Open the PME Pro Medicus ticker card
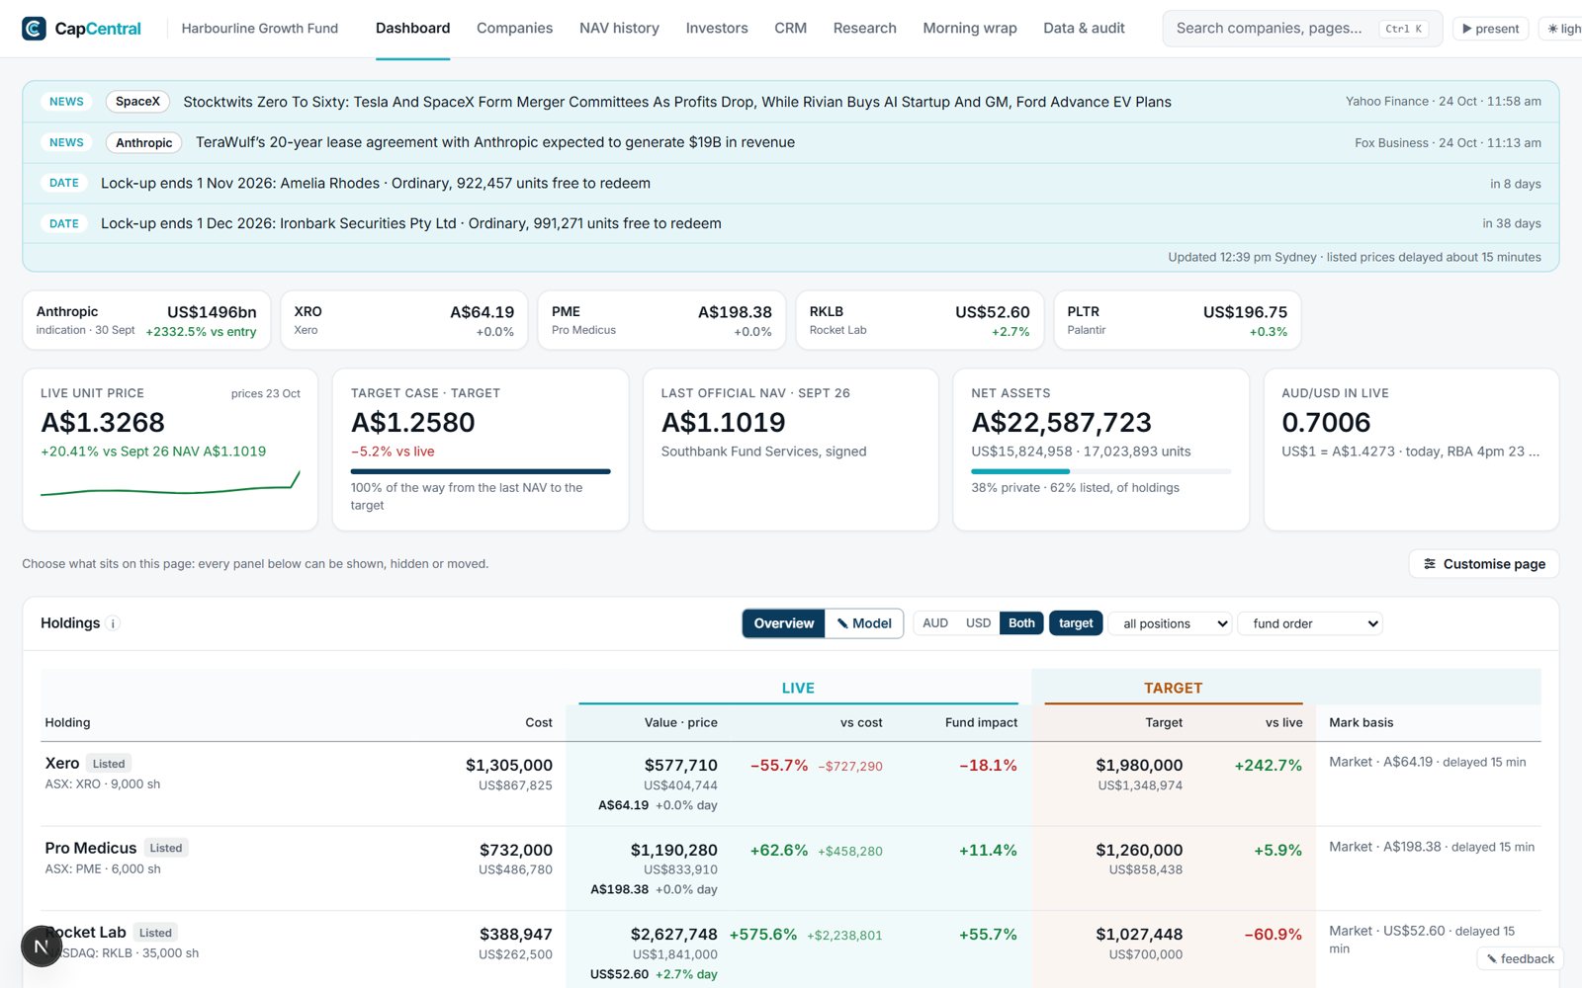1582x988 pixels. 661,320
